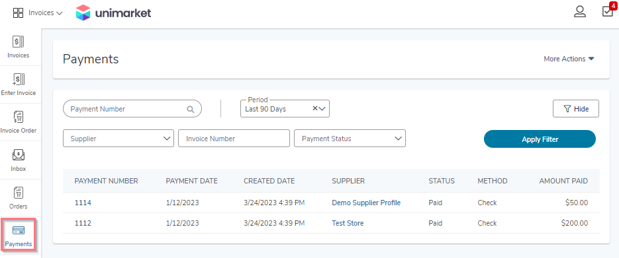This screenshot has height=258, width=619.
Task: Open Orders in the sidebar
Action: click(18, 198)
